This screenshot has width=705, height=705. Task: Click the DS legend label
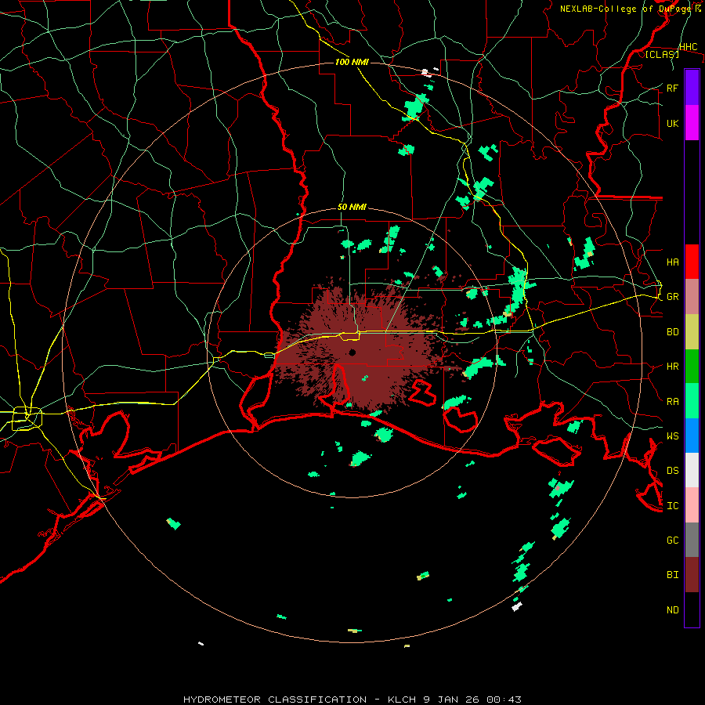tap(672, 471)
